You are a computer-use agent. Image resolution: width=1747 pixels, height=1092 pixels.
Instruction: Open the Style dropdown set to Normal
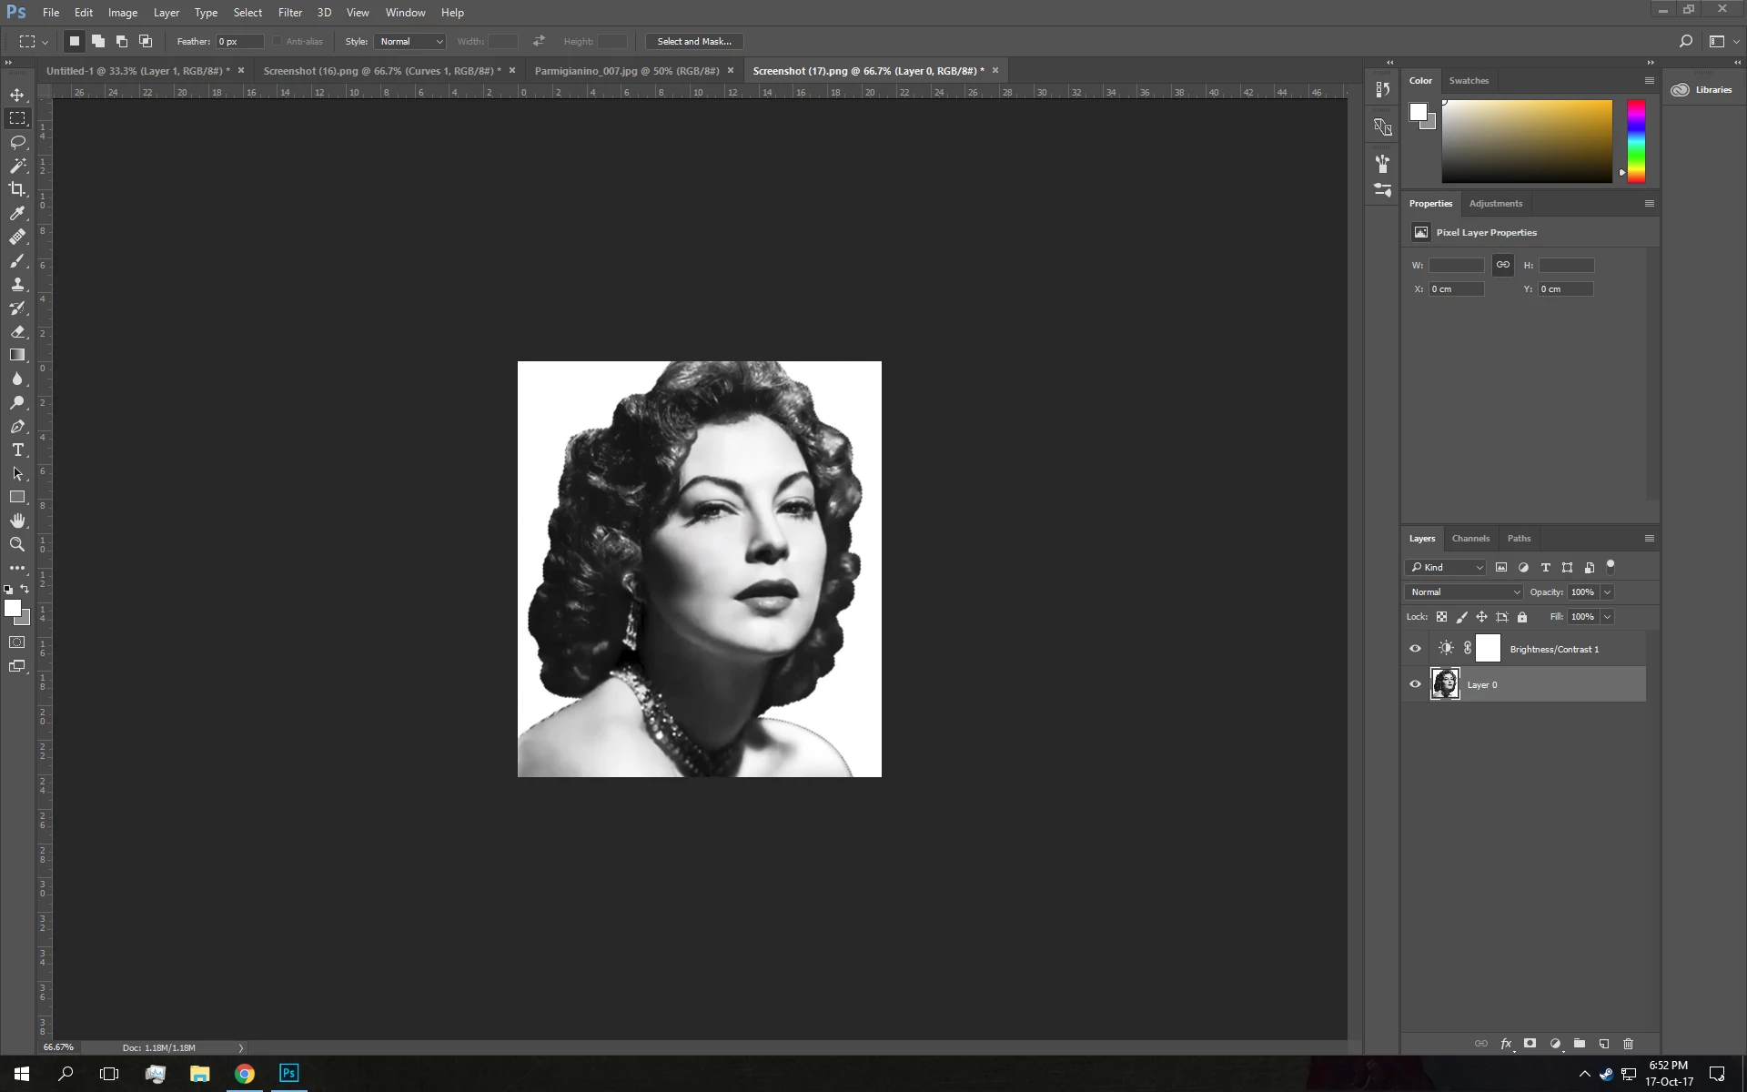[409, 42]
